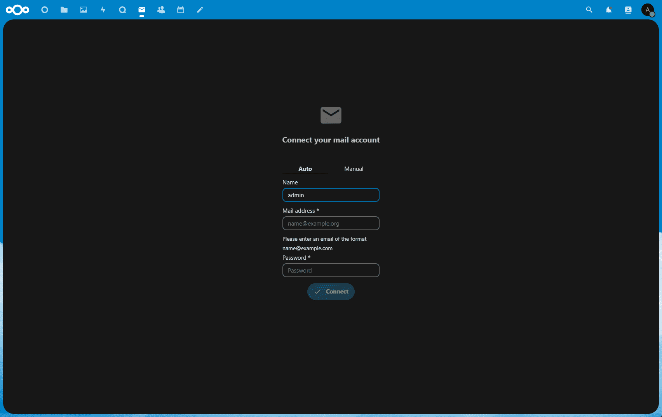
Task: Open the Activity lightning icon
Action: click(x=103, y=10)
